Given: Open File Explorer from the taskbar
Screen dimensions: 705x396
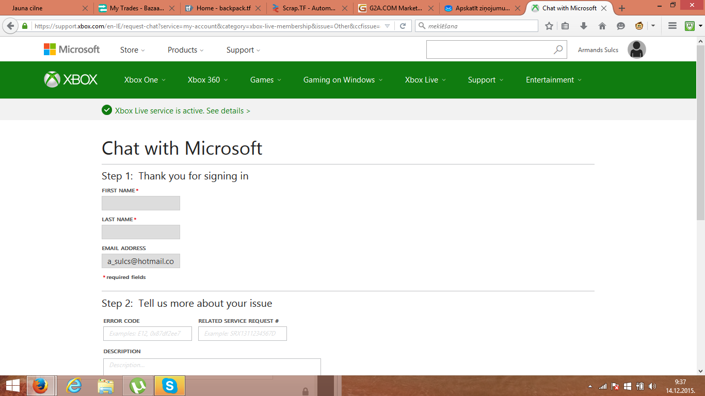Looking at the screenshot, I should tap(106, 386).
